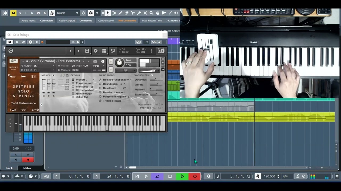Viewport: 341px width, 191px height.
Task: Open Kontakt options gear icon
Action: (x=96, y=51)
